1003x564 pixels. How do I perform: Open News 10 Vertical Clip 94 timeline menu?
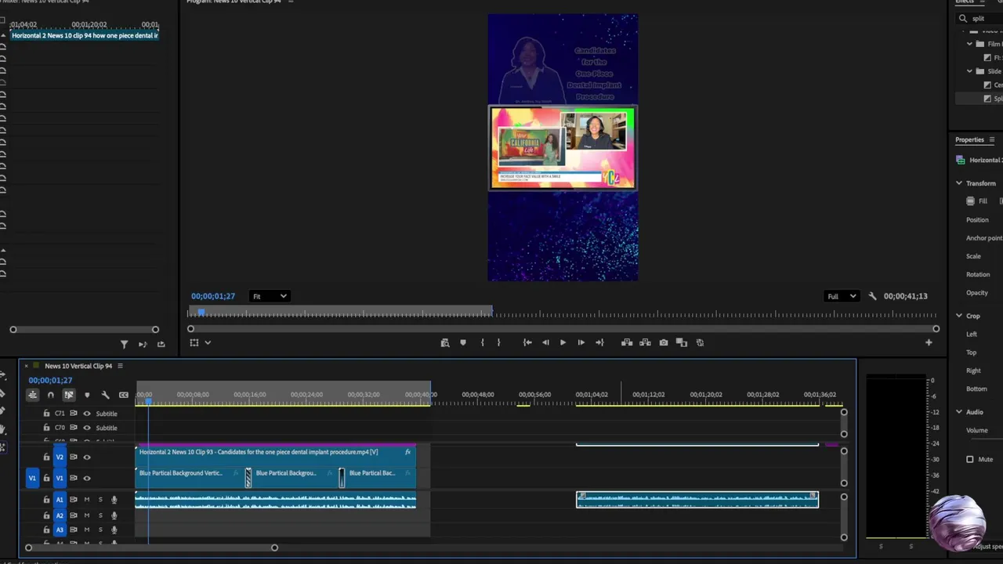(x=120, y=366)
